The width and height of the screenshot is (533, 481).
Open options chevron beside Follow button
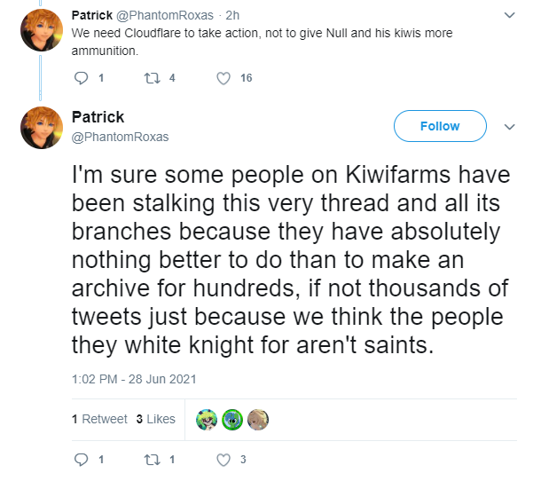coord(509,127)
